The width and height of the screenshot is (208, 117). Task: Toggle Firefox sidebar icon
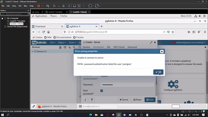point(194,32)
